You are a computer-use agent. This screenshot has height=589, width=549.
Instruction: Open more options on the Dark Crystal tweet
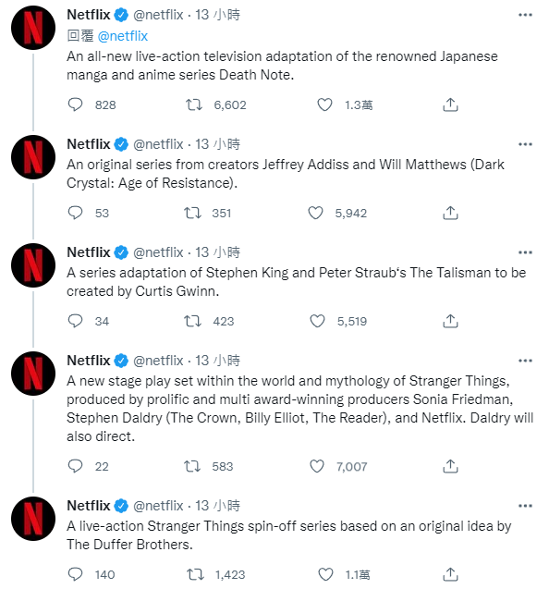(x=525, y=144)
